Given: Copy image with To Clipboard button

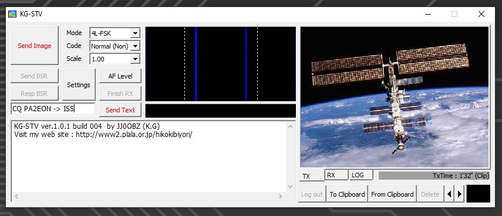Looking at the screenshot, I should point(347,194).
